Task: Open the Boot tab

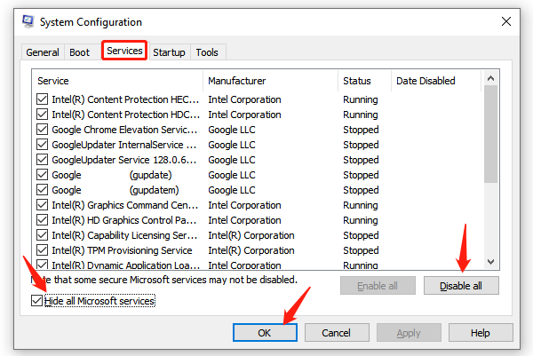Action: tap(80, 52)
